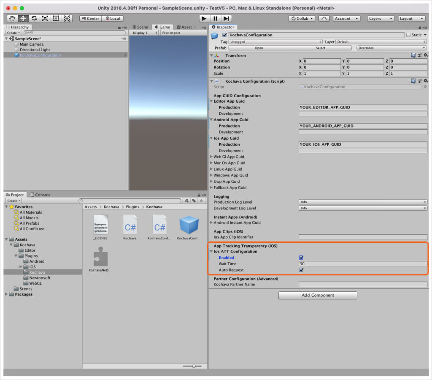The image size is (432, 380).
Task: Select the _LICENSE file asset
Action: pos(100,227)
